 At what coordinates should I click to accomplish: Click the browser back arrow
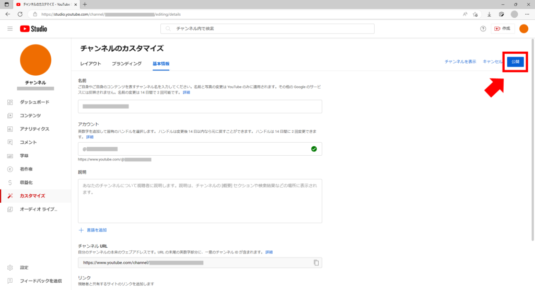(8, 14)
